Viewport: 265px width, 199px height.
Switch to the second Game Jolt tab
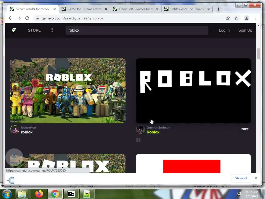(85, 9)
